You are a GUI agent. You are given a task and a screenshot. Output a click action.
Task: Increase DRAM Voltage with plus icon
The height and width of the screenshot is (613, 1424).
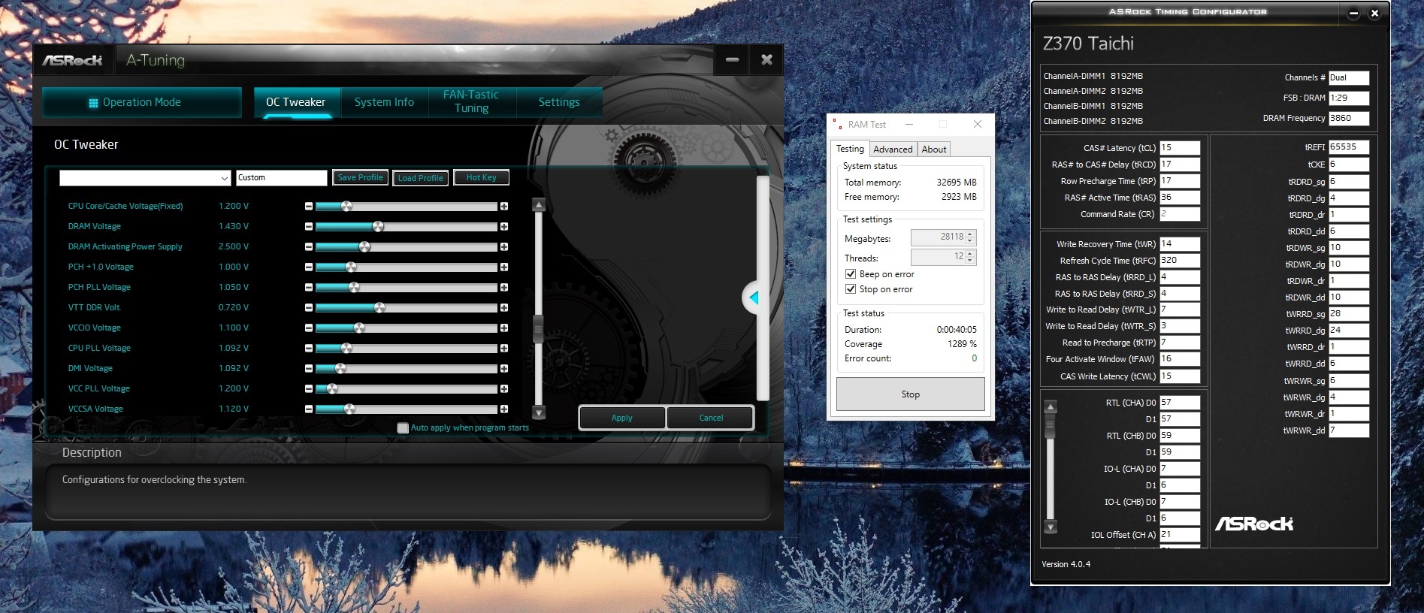(504, 226)
